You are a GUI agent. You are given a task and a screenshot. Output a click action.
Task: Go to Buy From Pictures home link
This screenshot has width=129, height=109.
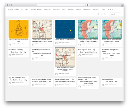click(x=15, y=9)
